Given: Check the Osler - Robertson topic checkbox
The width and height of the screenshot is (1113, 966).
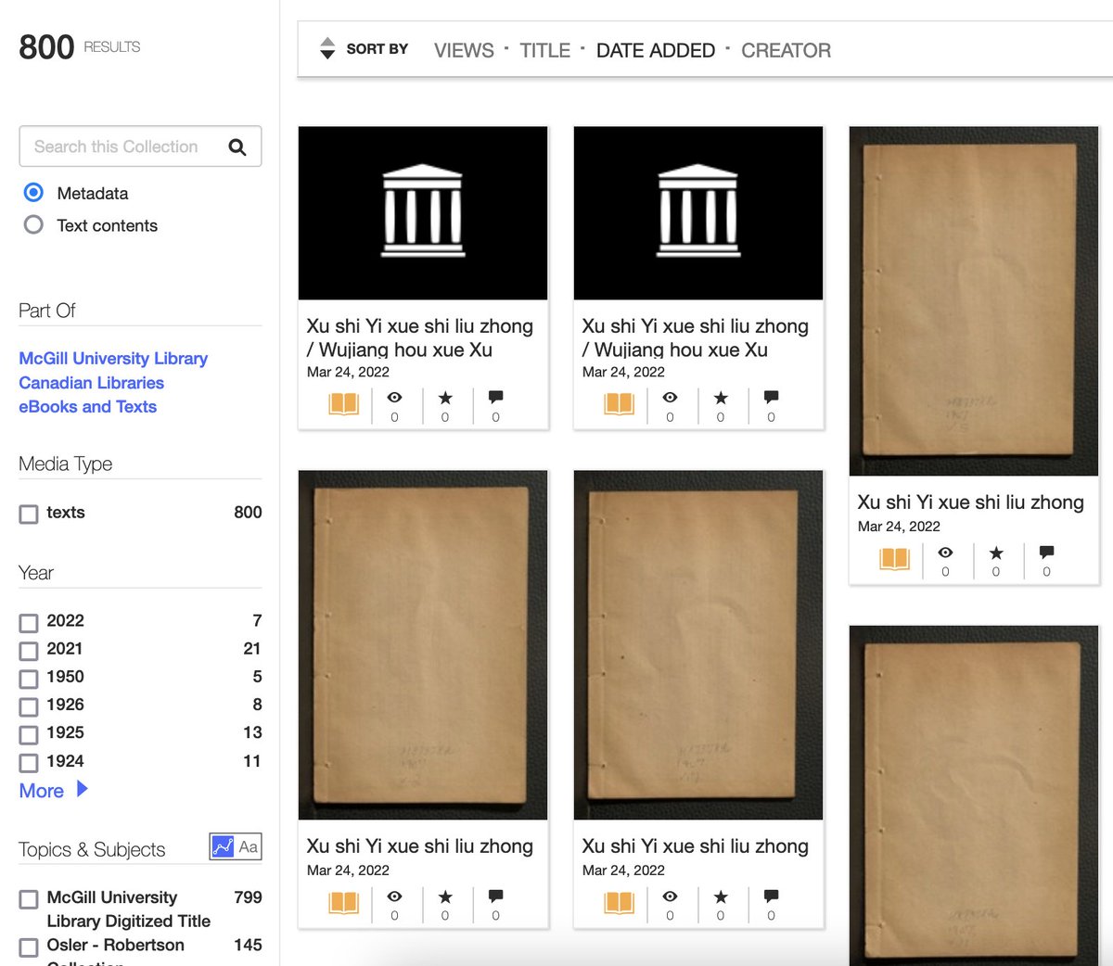Looking at the screenshot, I should point(29,947).
